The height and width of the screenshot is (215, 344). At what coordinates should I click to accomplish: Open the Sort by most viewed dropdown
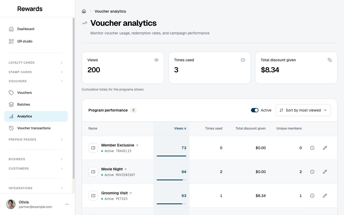(x=303, y=110)
